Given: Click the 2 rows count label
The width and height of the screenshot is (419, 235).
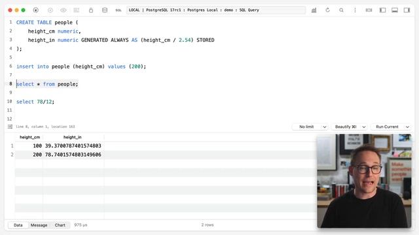Looking at the screenshot, I should coord(208,225).
